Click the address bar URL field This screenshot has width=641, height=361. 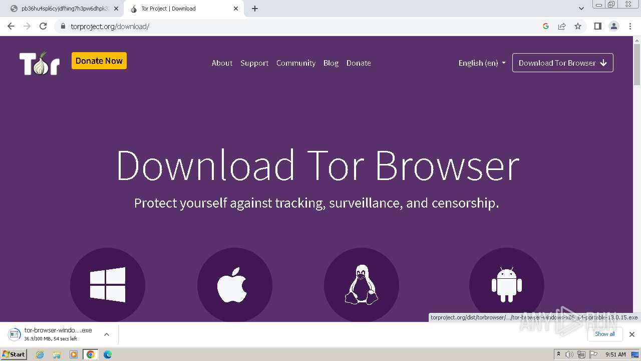click(x=300, y=26)
